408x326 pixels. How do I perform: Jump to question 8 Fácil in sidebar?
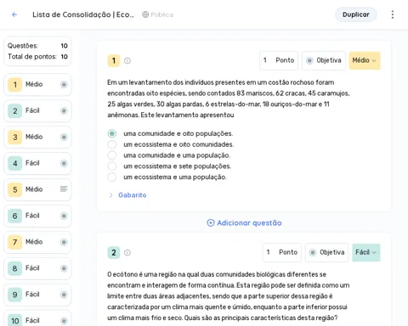[37, 268]
